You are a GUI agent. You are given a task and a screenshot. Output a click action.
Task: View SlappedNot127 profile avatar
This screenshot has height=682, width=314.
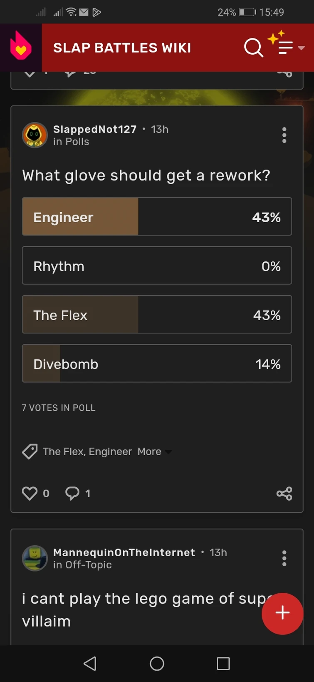(x=35, y=135)
